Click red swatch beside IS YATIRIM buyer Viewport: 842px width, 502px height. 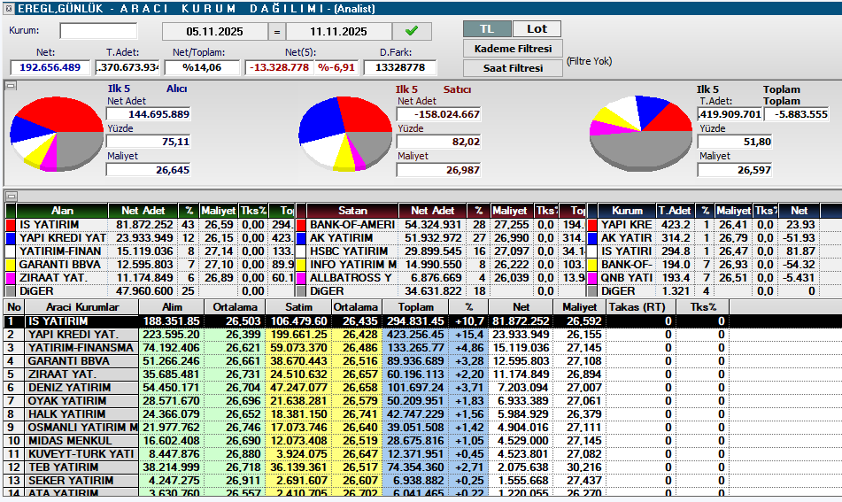[11, 225]
